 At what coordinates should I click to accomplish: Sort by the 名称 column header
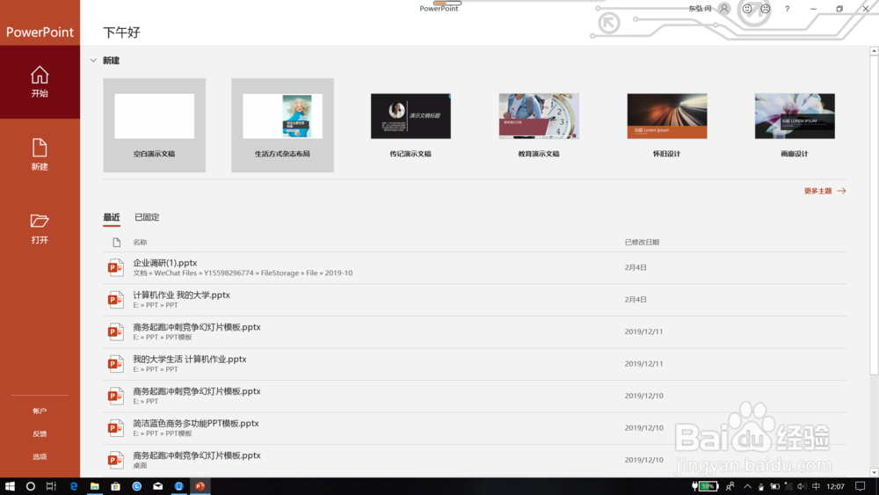tap(140, 242)
